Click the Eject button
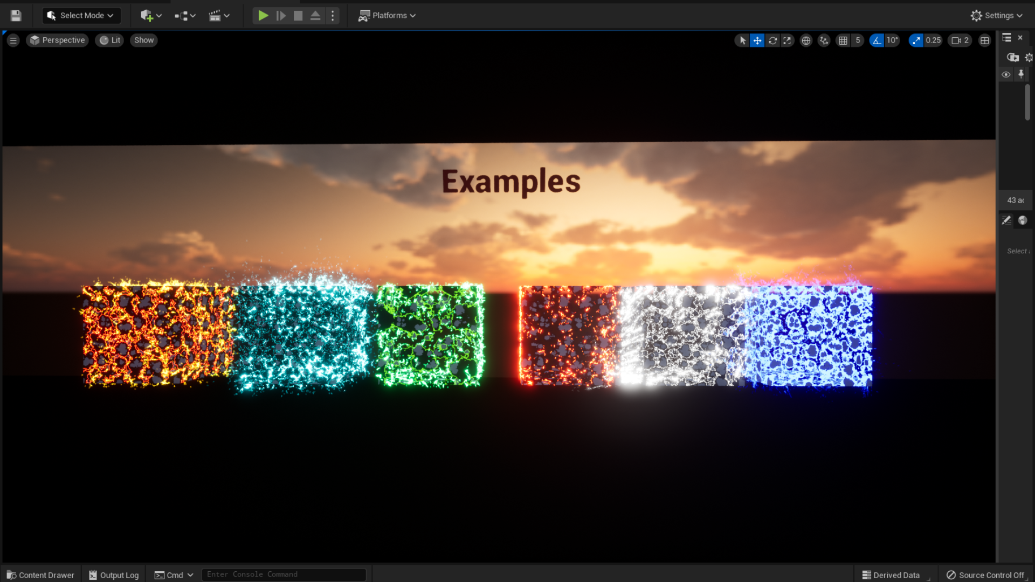This screenshot has width=1035, height=582. click(x=315, y=16)
